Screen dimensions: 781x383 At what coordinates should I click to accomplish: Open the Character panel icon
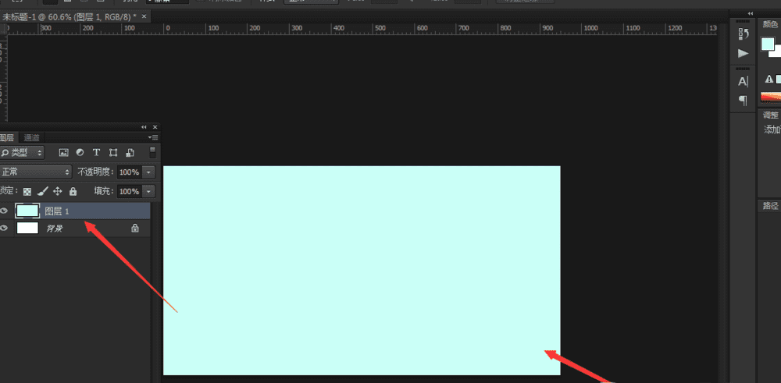744,82
